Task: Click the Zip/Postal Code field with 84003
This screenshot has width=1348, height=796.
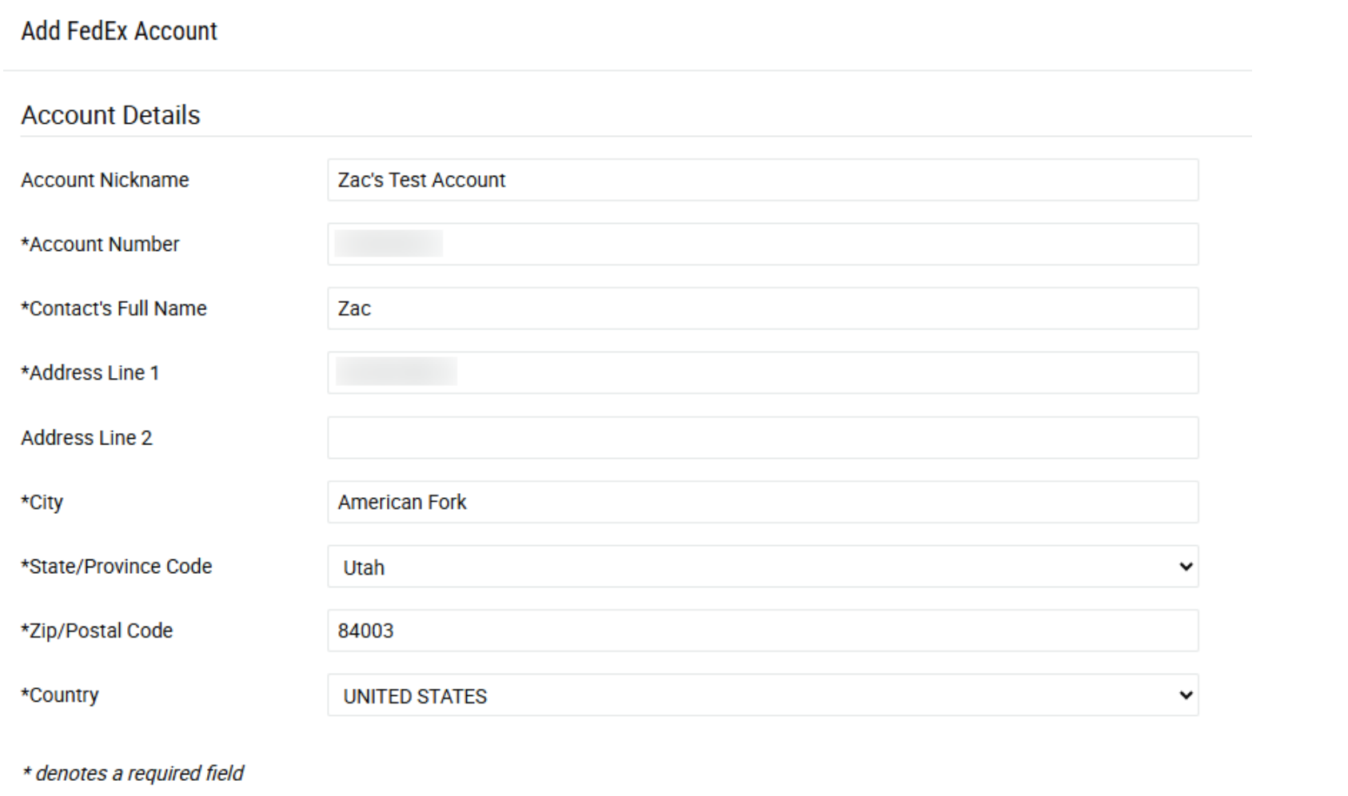Action: click(762, 631)
